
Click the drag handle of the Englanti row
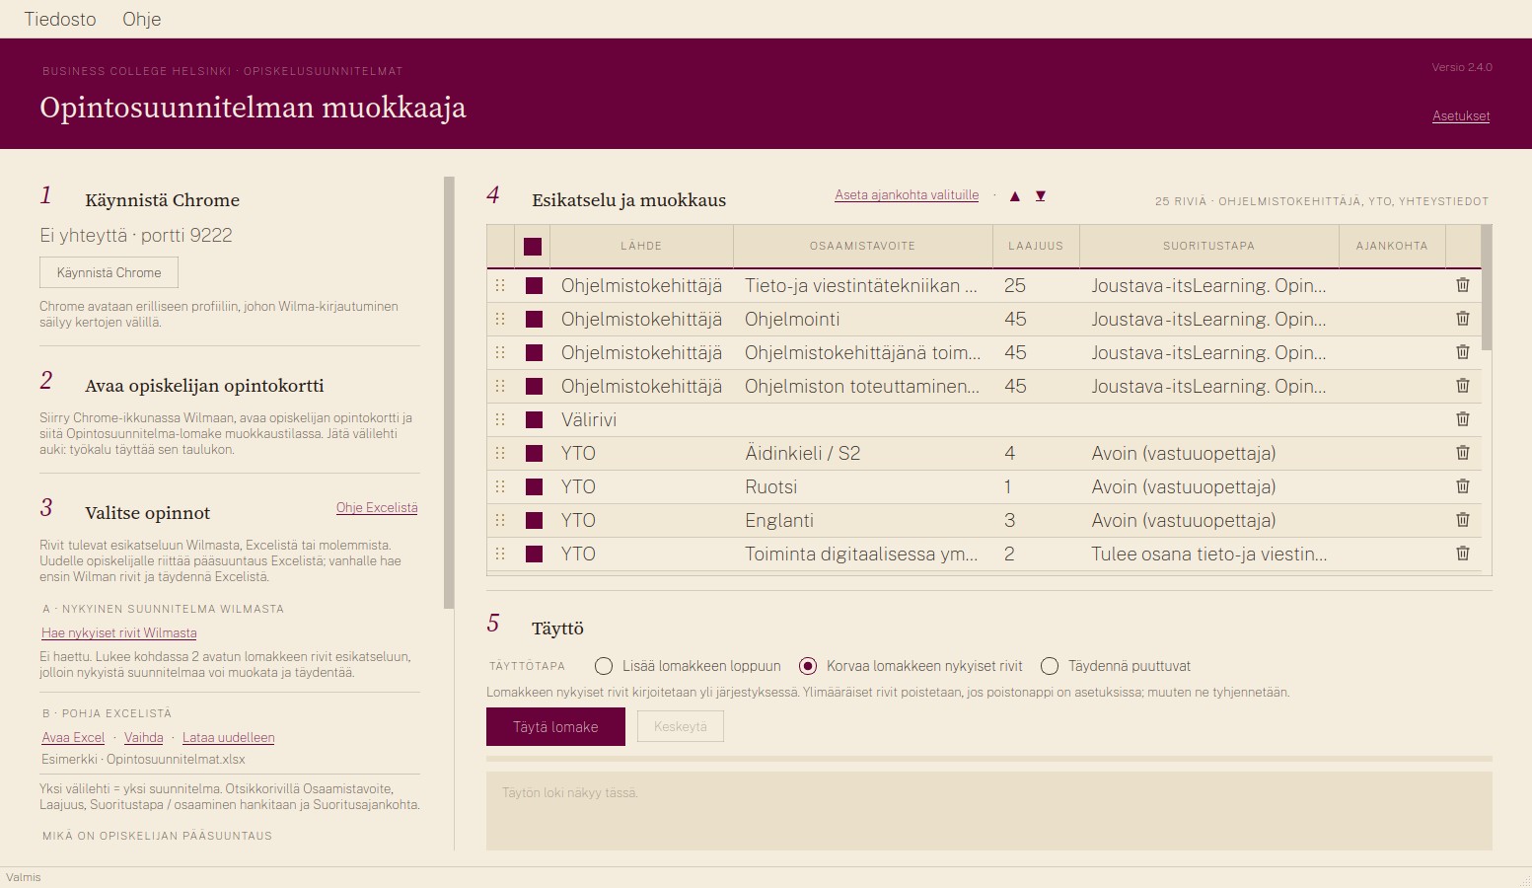tap(500, 520)
